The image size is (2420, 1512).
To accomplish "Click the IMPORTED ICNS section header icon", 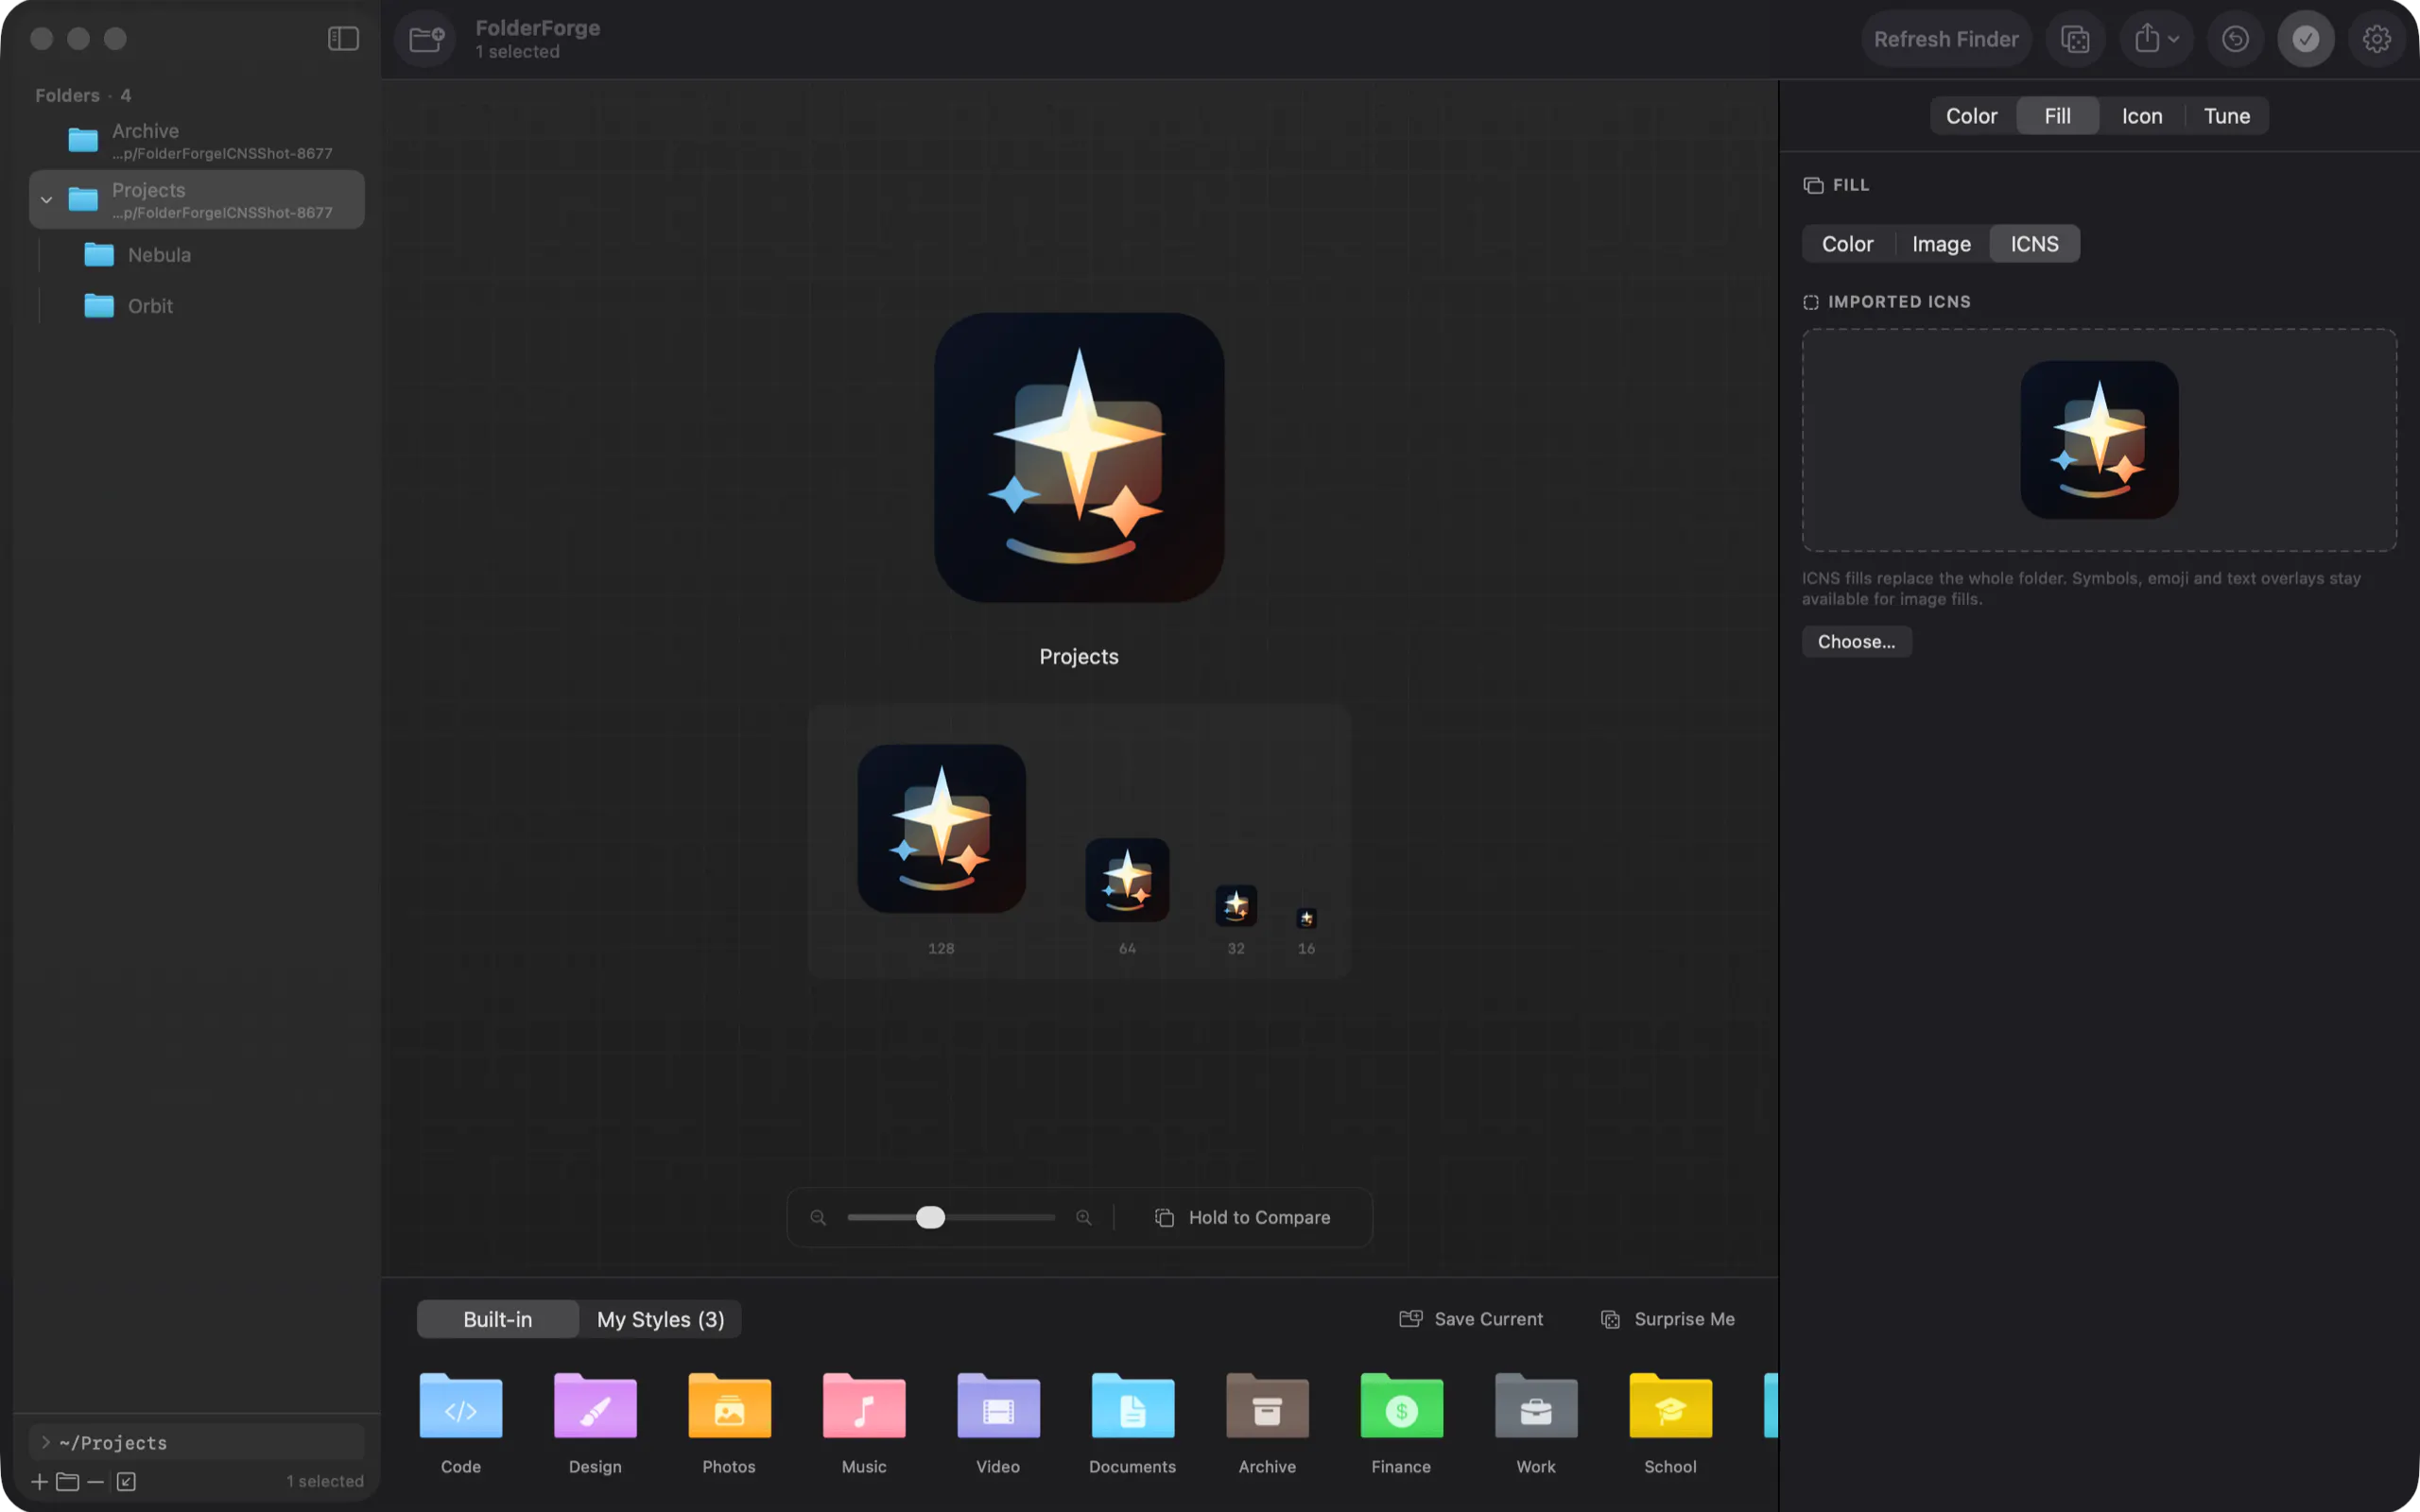I will pyautogui.click(x=1811, y=302).
